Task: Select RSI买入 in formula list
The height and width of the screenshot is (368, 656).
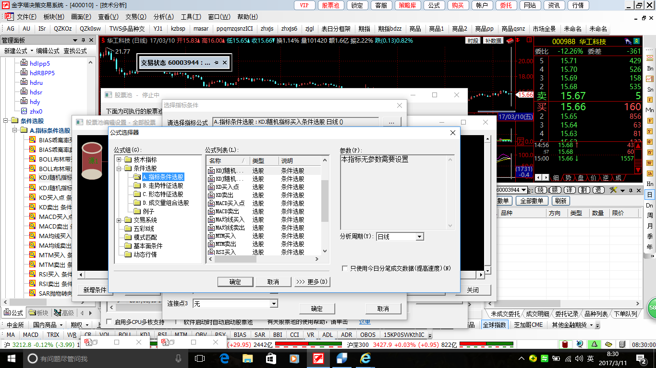Action: point(226,252)
